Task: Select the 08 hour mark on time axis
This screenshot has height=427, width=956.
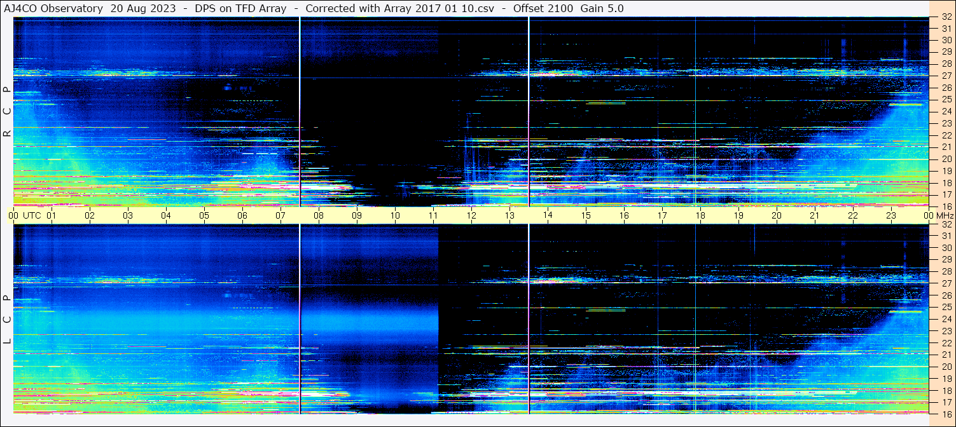Action: [x=319, y=215]
